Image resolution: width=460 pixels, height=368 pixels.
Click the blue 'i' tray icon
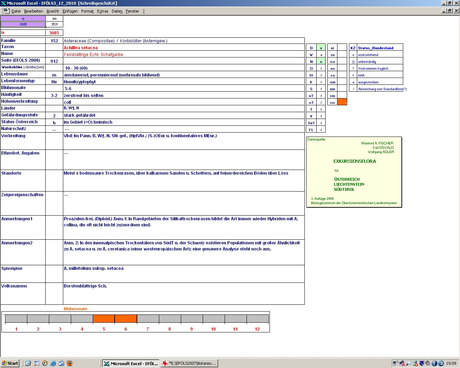point(434,363)
